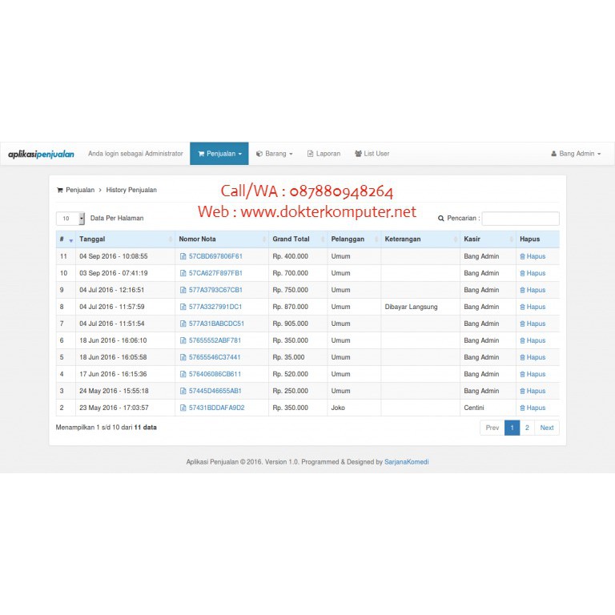Click the Penjualan breadcrumb
This screenshot has width=615, height=615.
tap(80, 191)
